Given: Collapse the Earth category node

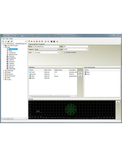Looking at the screenshot, I should pos(4,47).
